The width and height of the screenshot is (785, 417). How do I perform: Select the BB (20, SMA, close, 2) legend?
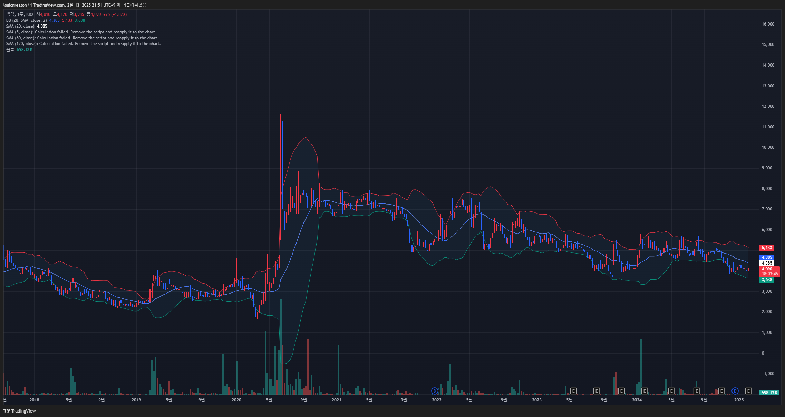pos(26,20)
